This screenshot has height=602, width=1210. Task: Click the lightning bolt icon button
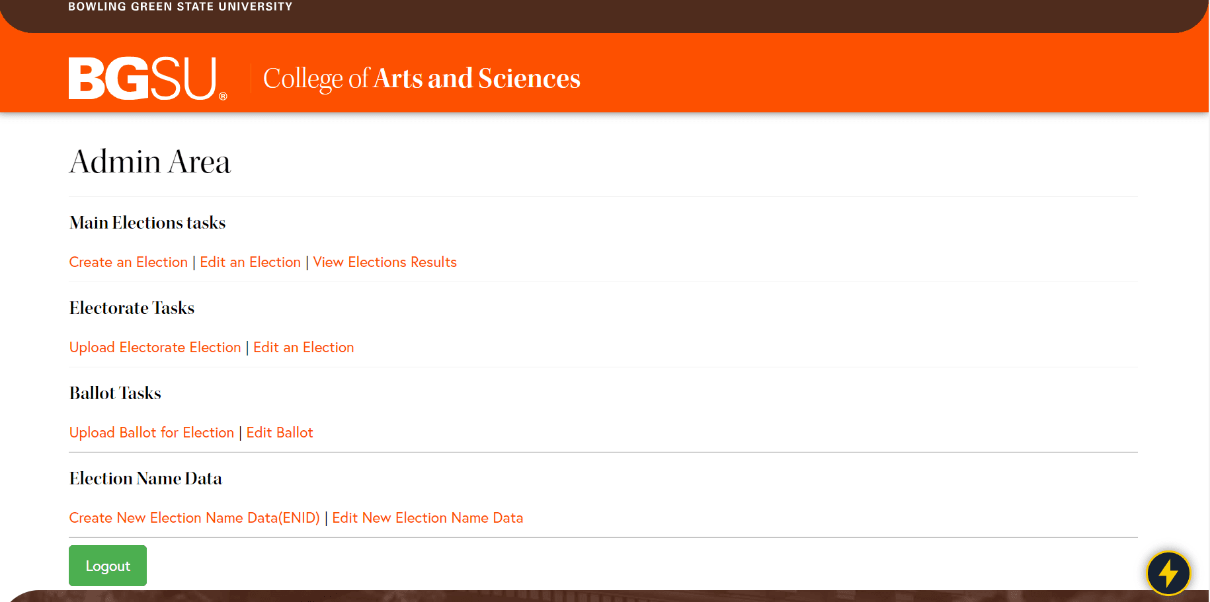[1168, 573]
